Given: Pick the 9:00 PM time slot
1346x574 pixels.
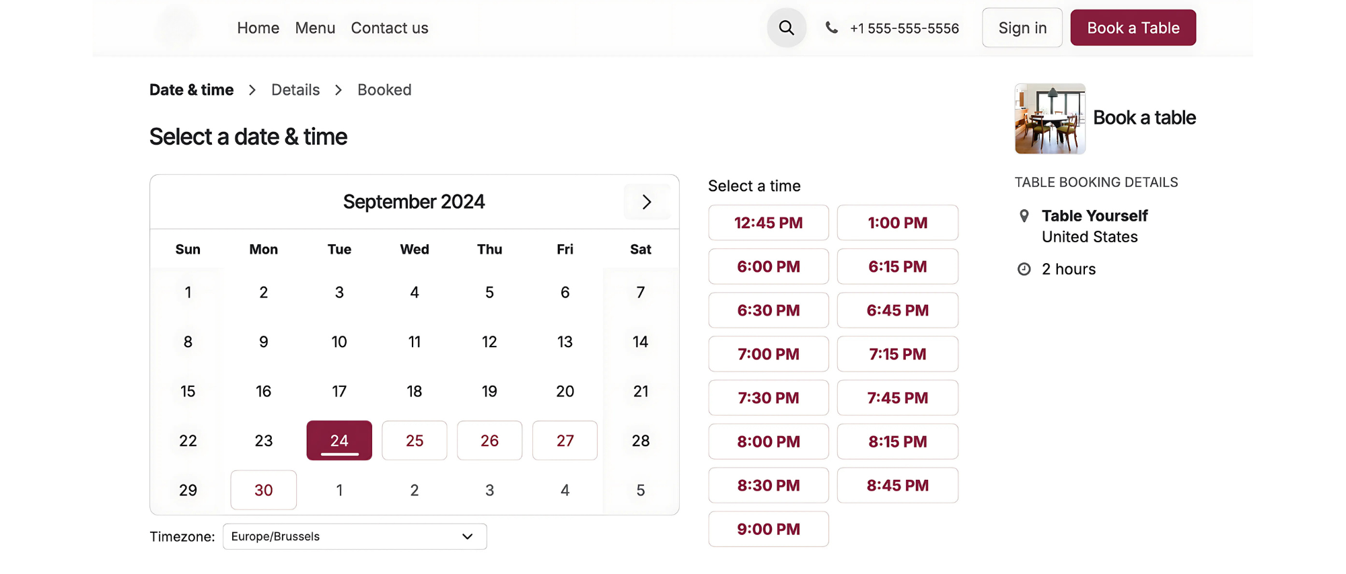Looking at the screenshot, I should click(x=768, y=529).
